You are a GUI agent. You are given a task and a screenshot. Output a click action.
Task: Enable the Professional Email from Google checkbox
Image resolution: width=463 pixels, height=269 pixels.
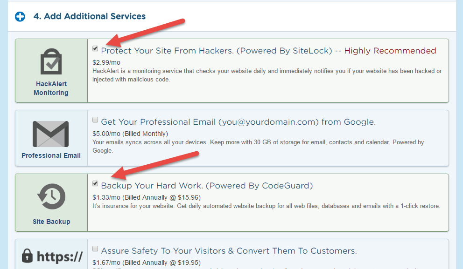tap(95, 120)
